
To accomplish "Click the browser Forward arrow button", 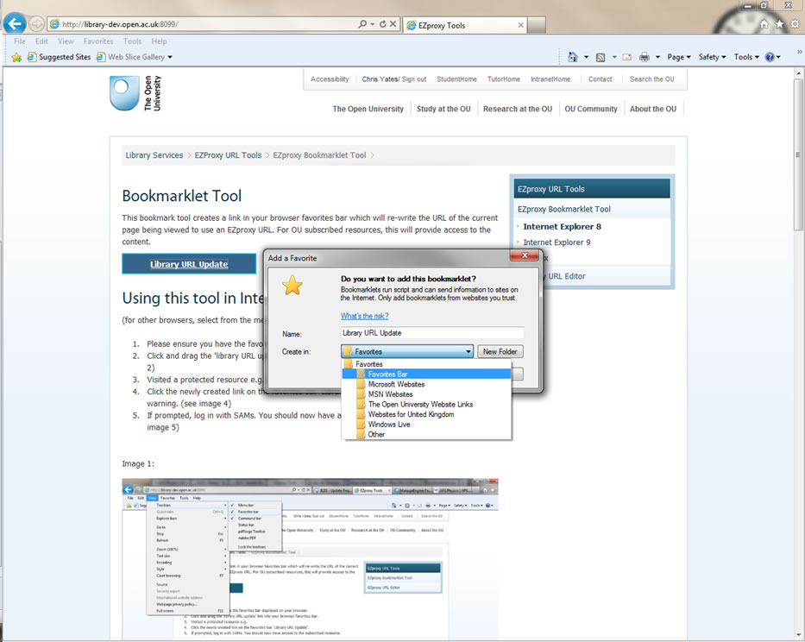I will pyautogui.click(x=36, y=23).
